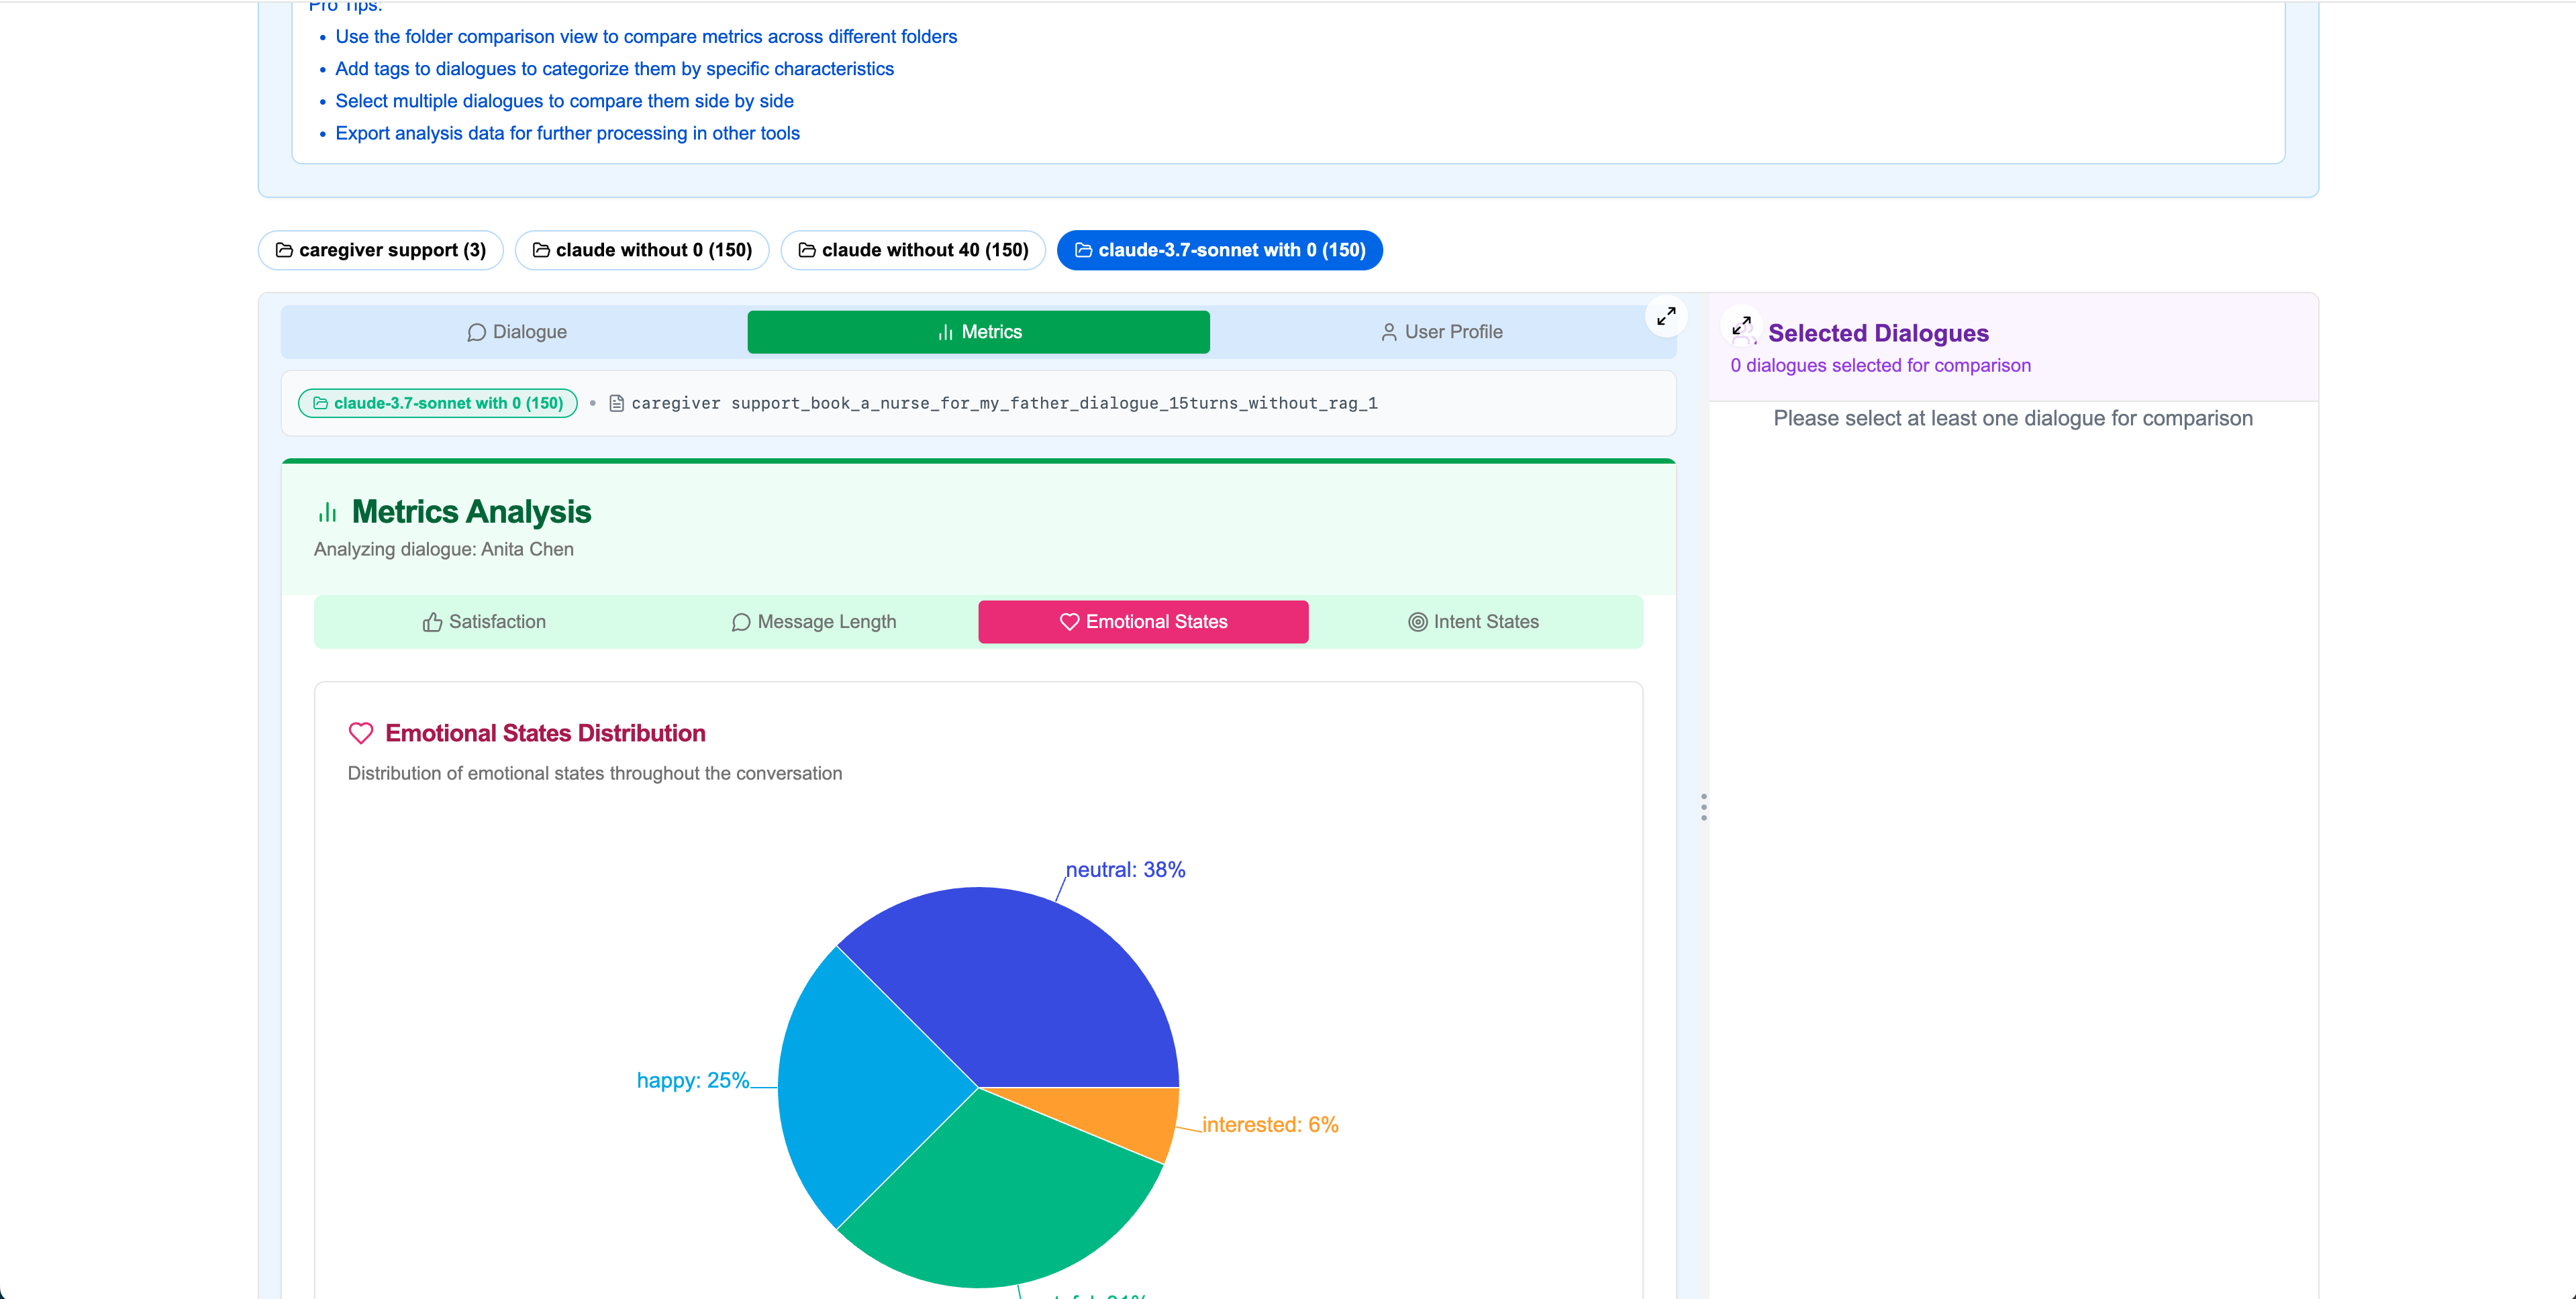Open the Intent States metrics tab
Image resolution: width=2576 pixels, height=1299 pixels.
pos(1473,622)
